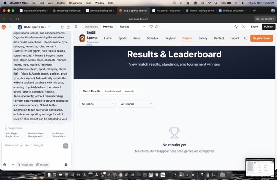
Task: Open the screenshot preview thumbnail
Action: pos(260,168)
